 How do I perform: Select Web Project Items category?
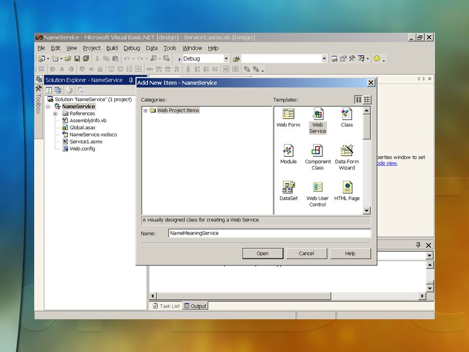coord(178,110)
